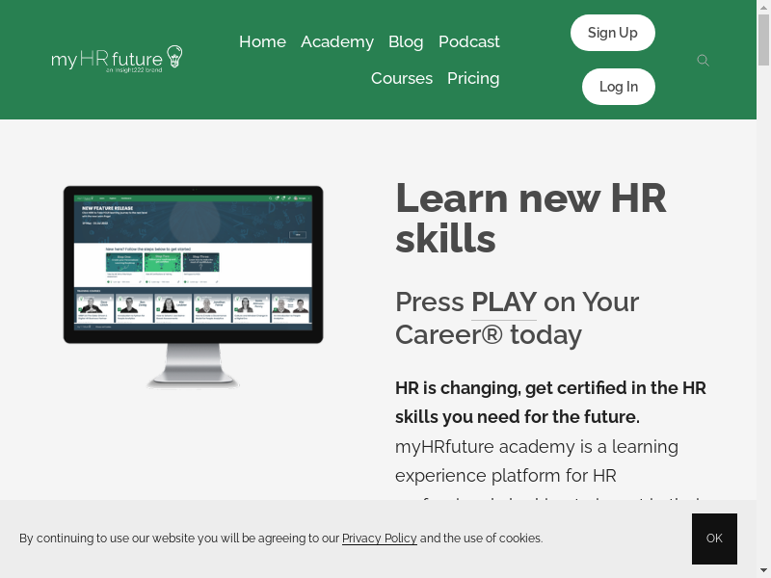Open the Podcast page from navigation
The image size is (771, 578).
click(x=468, y=41)
